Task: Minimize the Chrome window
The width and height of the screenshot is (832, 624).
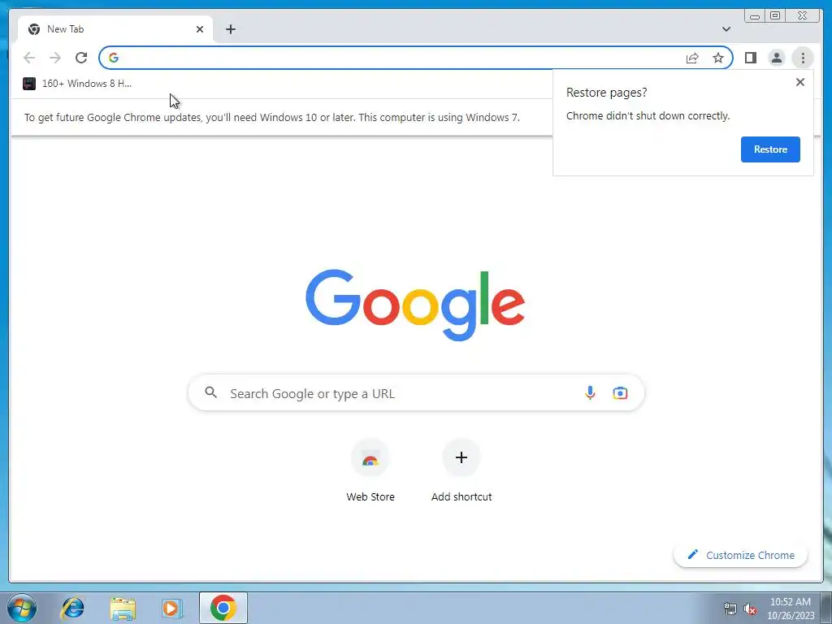Action: (755, 16)
